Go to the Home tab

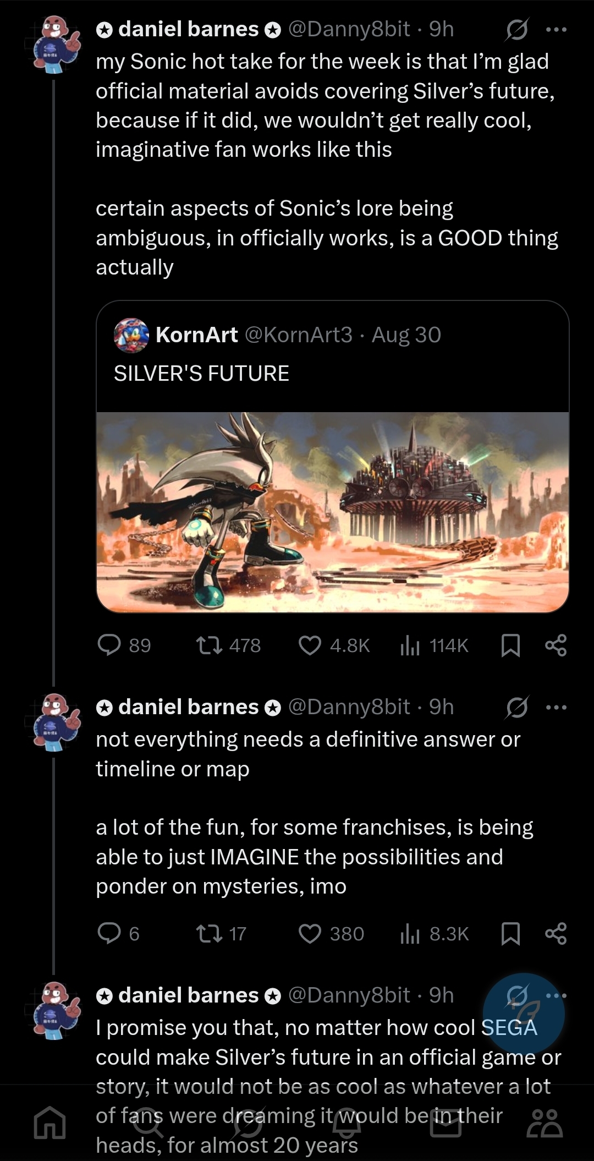[x=50, y=1122]
